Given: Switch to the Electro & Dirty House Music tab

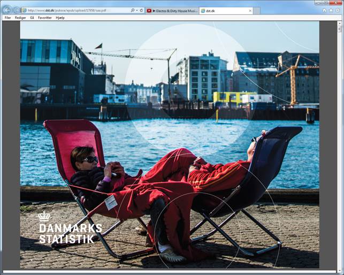Looking at the screenshot, I should pyautogui.click(x=172, y=11).
